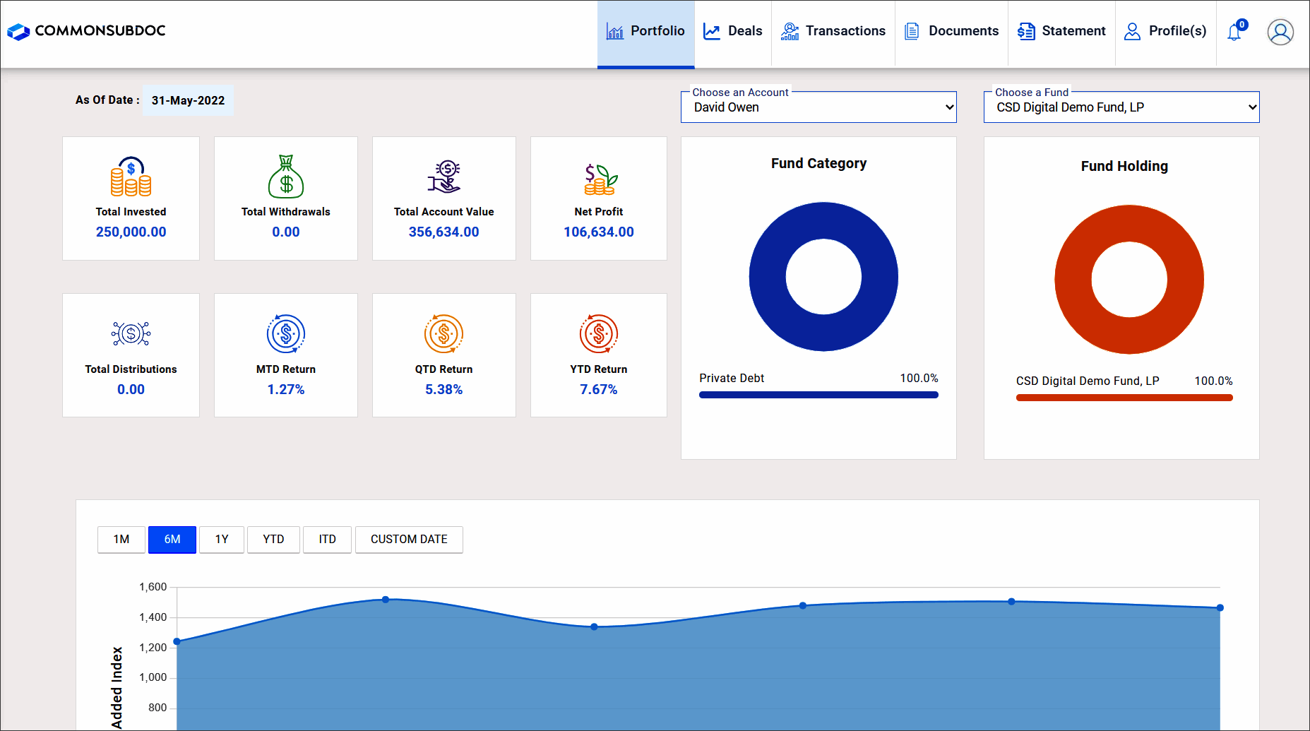Switch the chart to 1Y range
The height and width of the screenshot is (731, 1310).
tap(222, 540)
